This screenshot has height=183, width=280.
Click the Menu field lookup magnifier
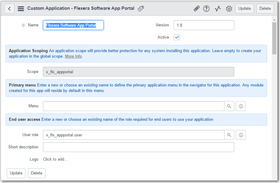pyautogui.click(x=229, y=106)
